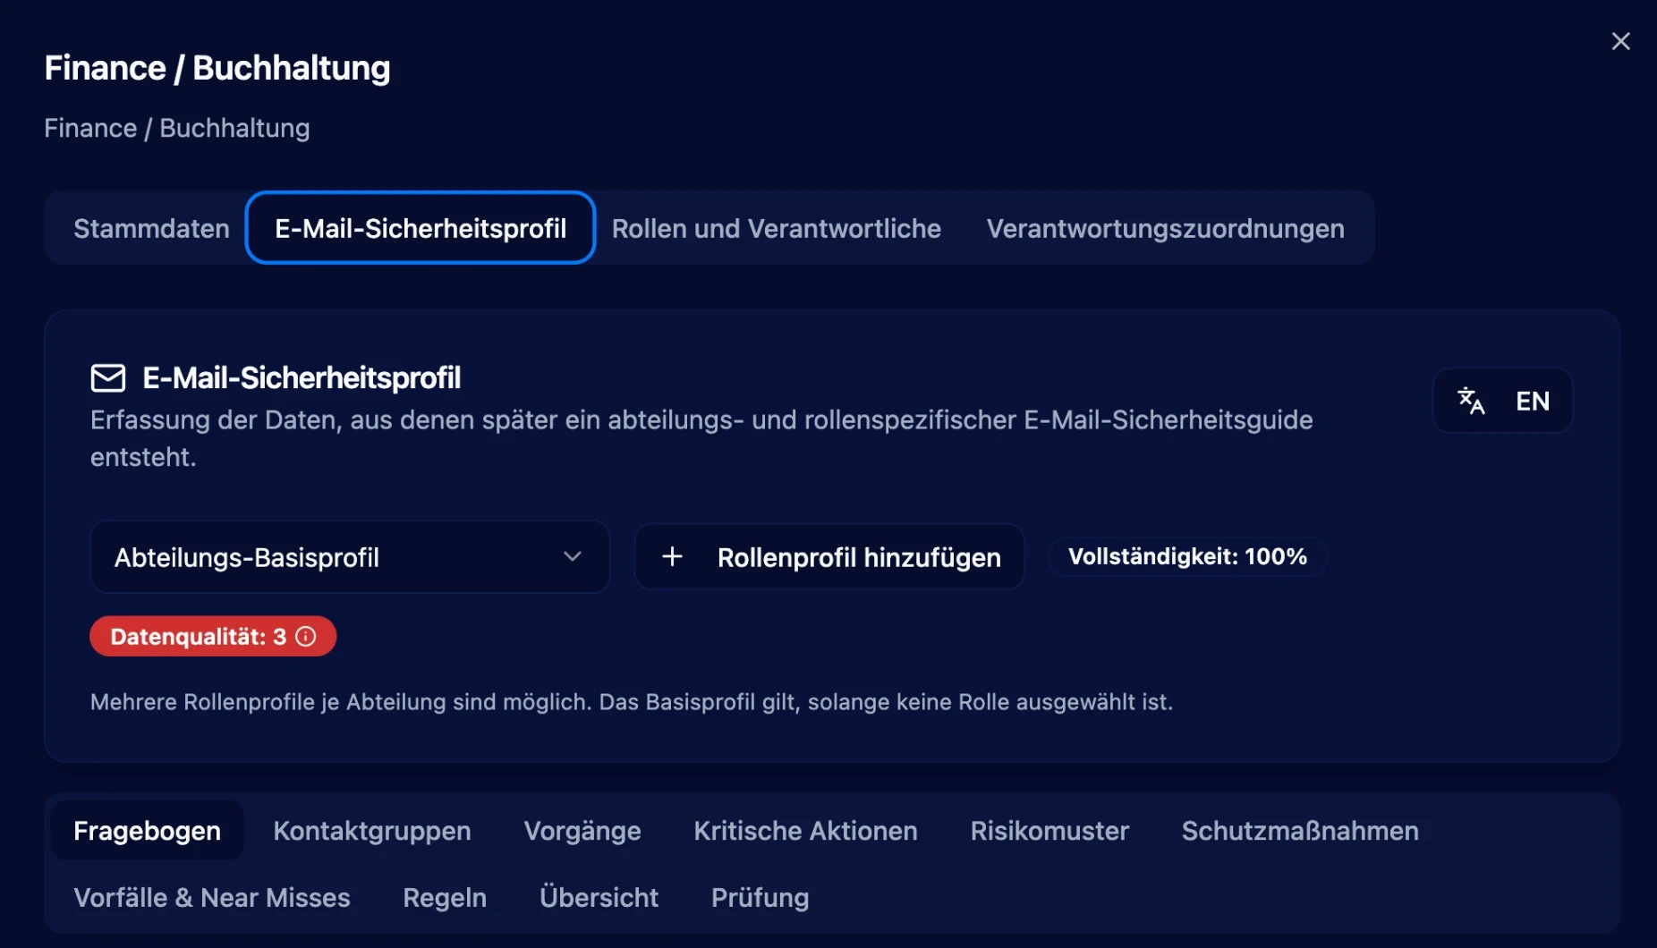Click the bold Finance / Buchhaltung heading
Image resolution: width=1657 pixels, height=948 pixels.
[217, 68]
